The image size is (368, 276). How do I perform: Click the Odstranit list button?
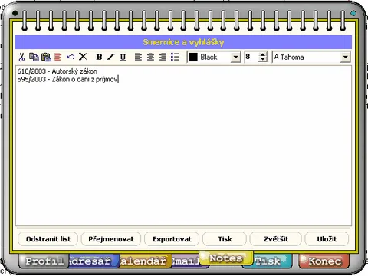point(48,239)
